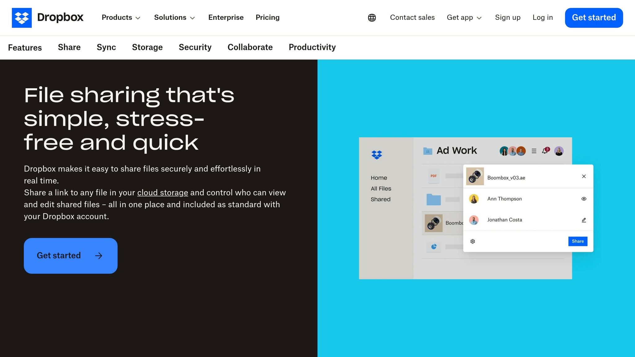This screenshot has height=357, width=635.
Task: Expand the Products dropdown menu
Action: [x=121, y=18]
